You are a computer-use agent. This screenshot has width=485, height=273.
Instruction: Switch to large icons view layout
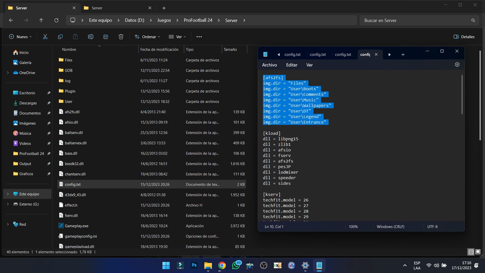coord(478,252)
